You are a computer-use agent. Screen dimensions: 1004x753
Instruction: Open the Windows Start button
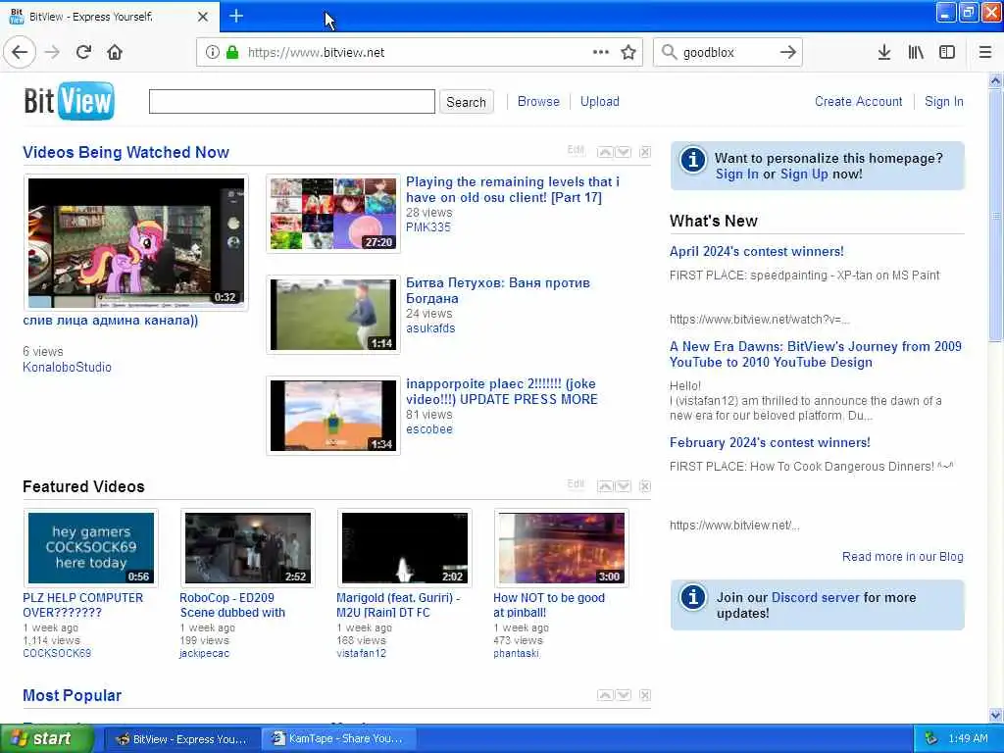pyautogui.click(x=47, y=739)
